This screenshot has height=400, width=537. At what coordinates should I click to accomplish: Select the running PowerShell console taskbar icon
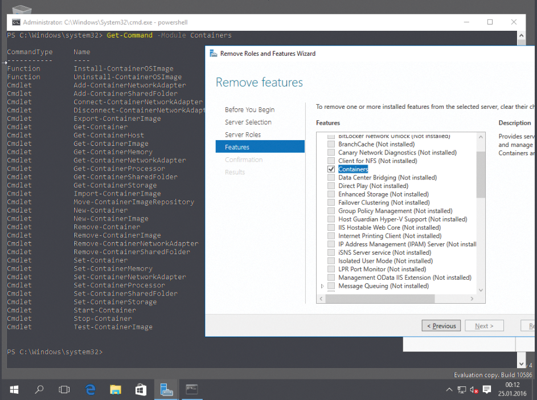pyautogui.click(x=191, y=390)
